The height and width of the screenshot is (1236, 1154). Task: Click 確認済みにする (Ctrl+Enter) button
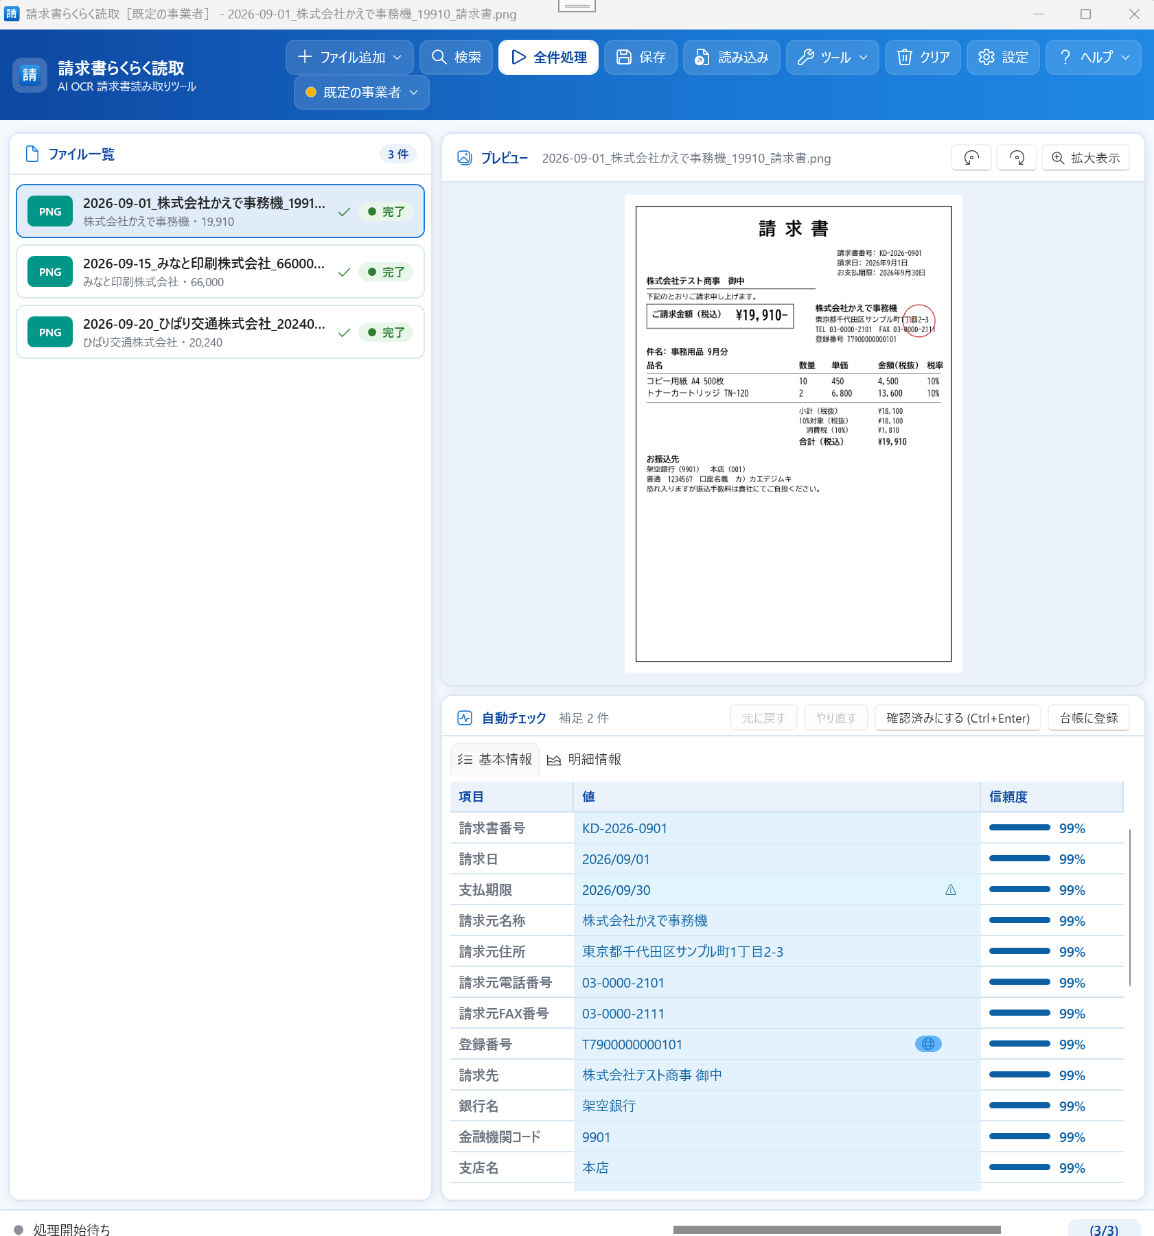[958, 718]
